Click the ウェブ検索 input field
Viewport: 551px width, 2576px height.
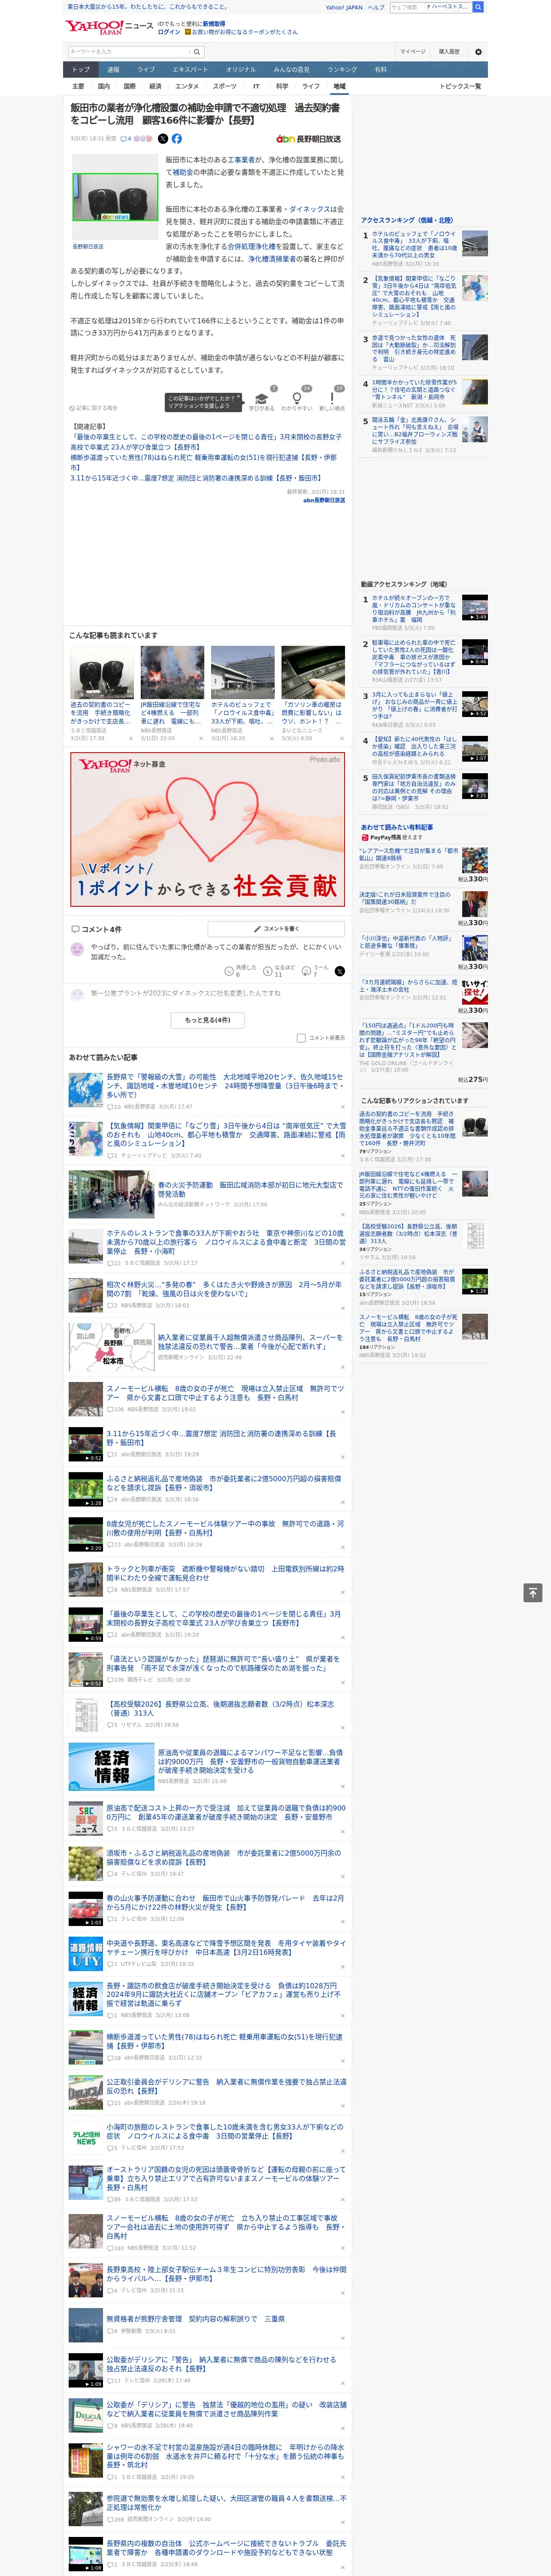click(x=406, y=7)
